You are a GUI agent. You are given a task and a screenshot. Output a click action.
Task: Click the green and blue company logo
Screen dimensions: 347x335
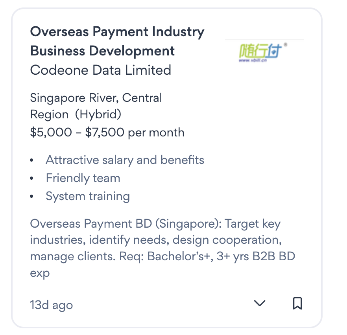[x=259, y=51]
